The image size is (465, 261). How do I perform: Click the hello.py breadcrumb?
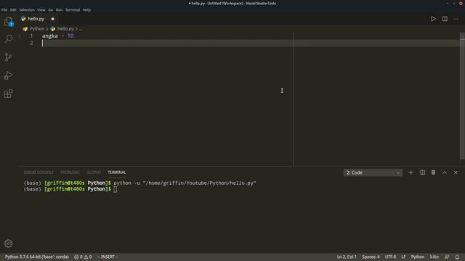65,29
